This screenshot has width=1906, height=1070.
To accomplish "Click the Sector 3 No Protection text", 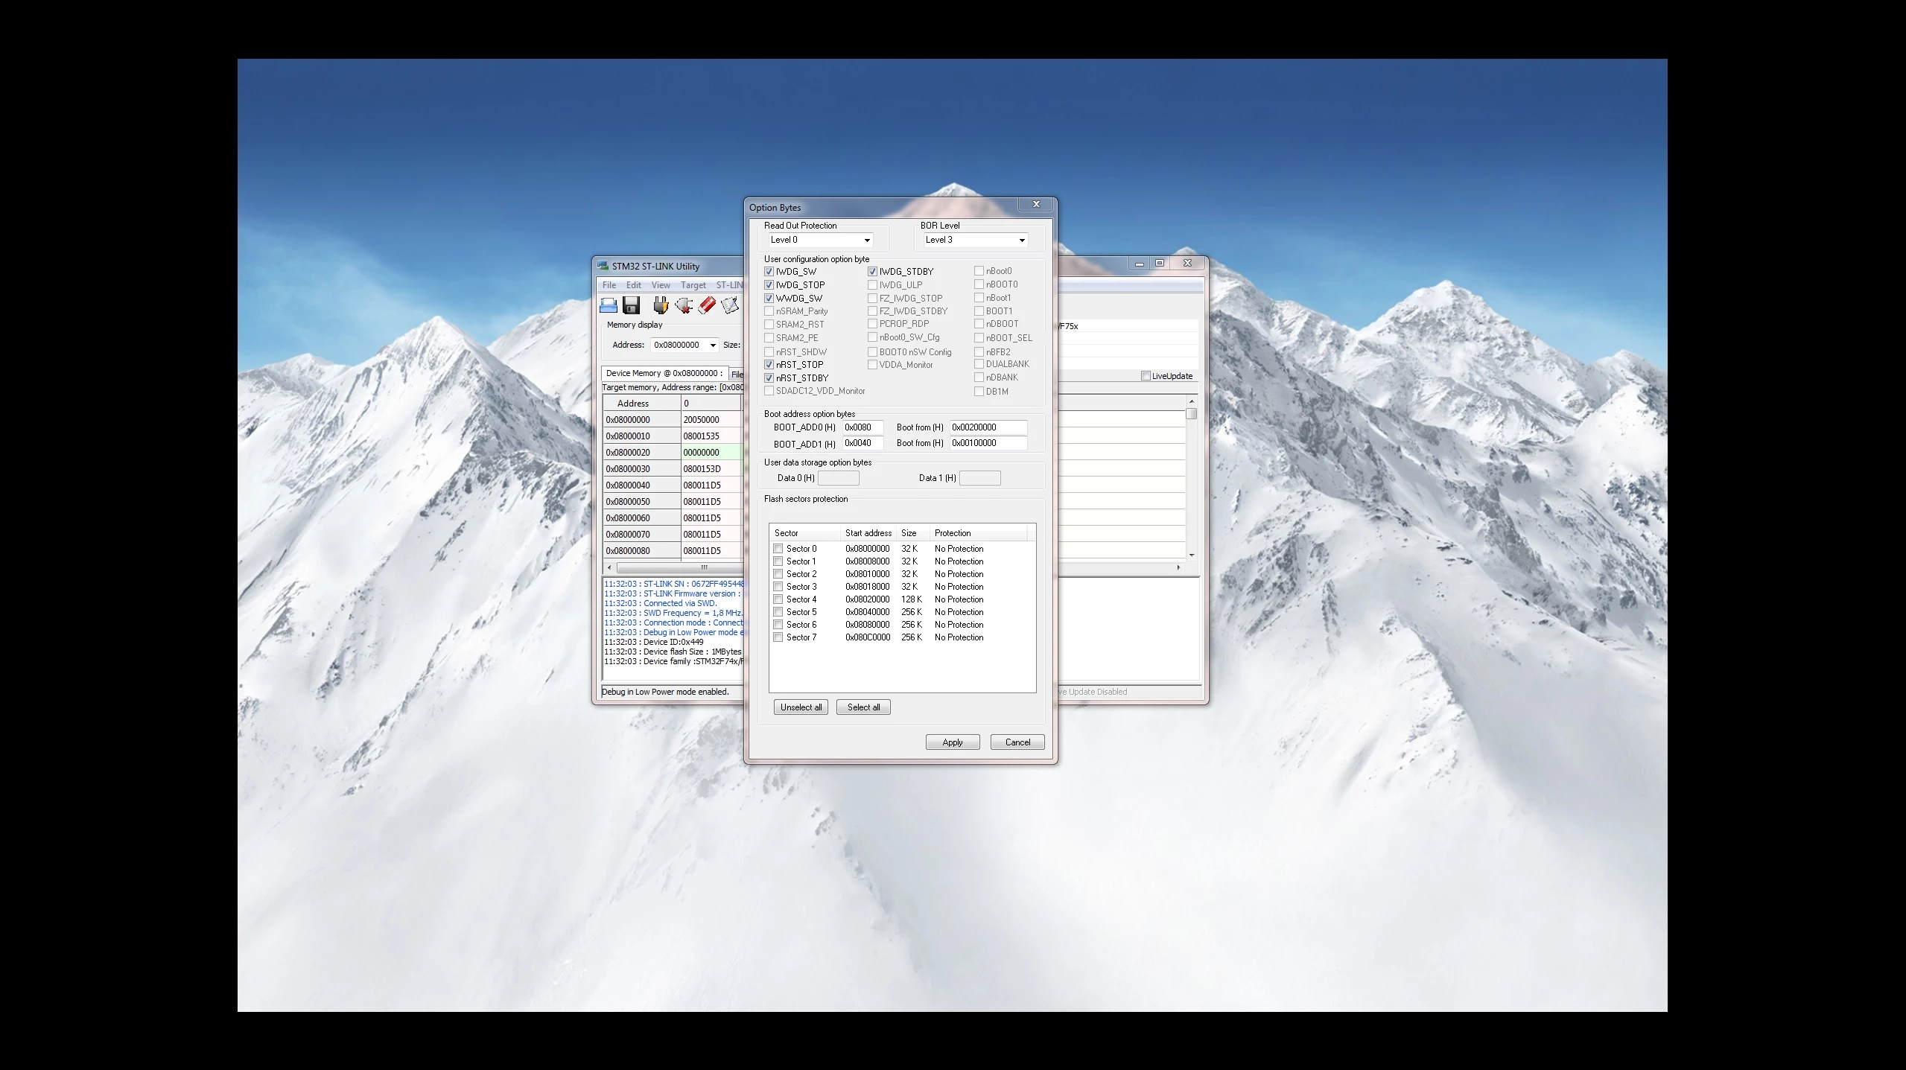I will point(959,587).
